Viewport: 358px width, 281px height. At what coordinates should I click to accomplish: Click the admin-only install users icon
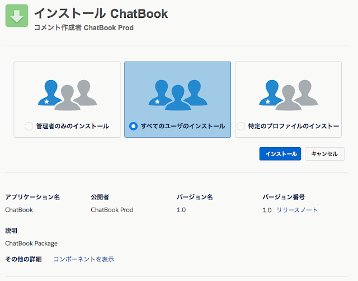67,95
